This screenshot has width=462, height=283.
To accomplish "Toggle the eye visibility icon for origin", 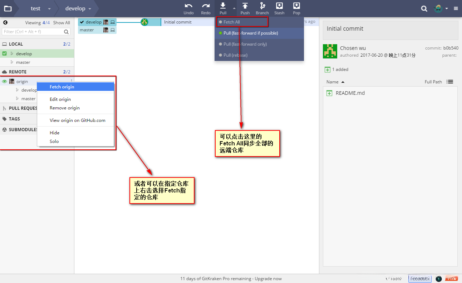I will click(5, 81).
